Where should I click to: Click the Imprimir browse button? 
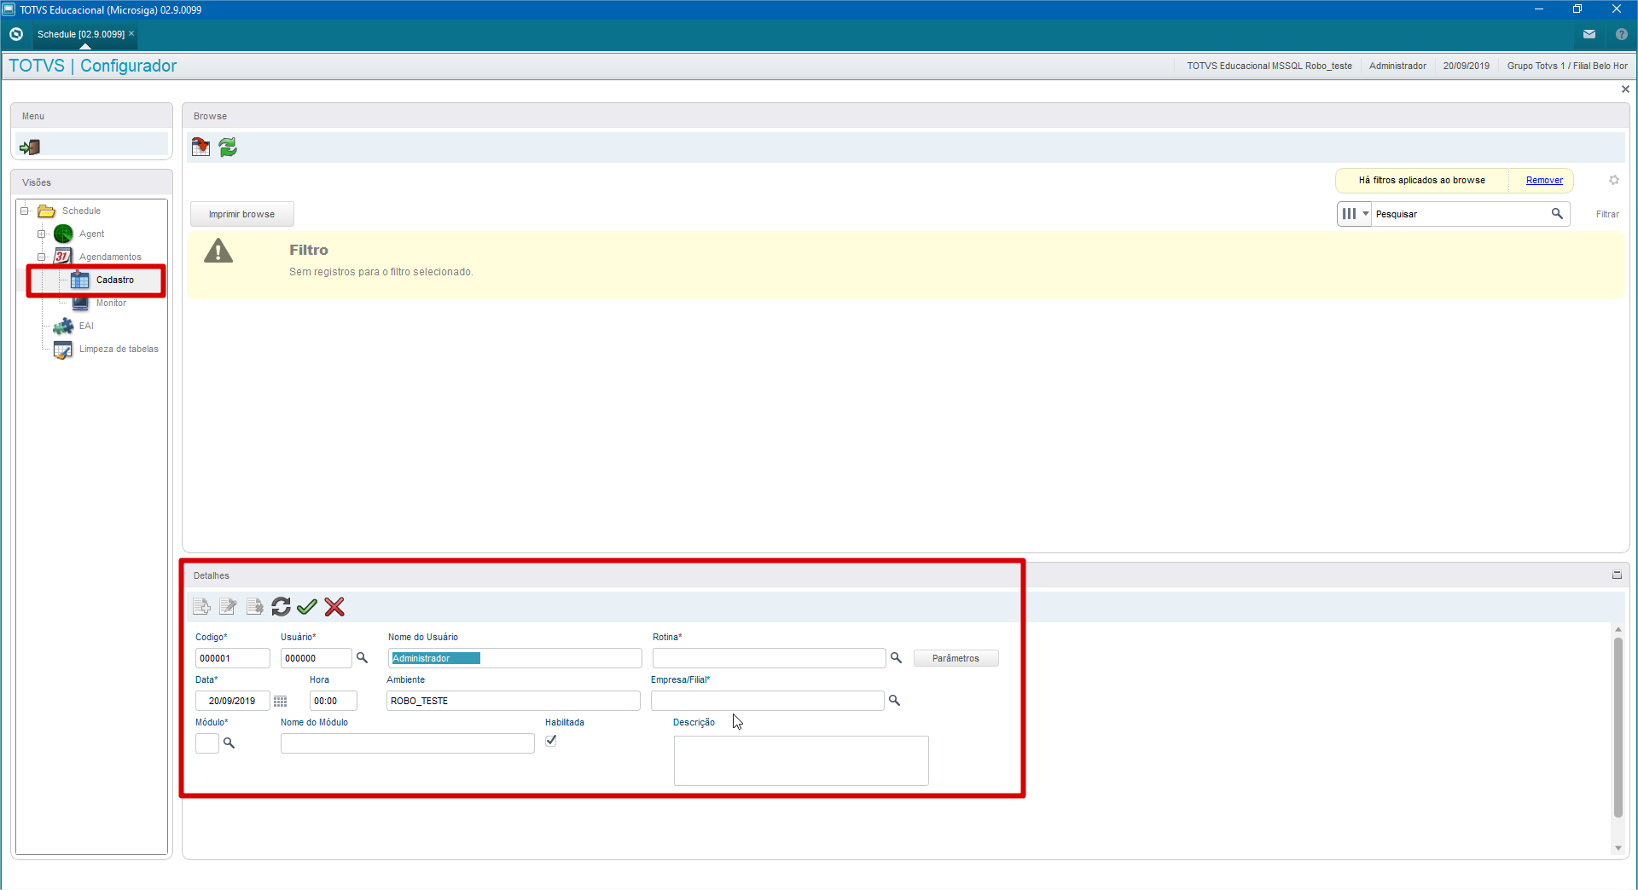coord(242,214)
